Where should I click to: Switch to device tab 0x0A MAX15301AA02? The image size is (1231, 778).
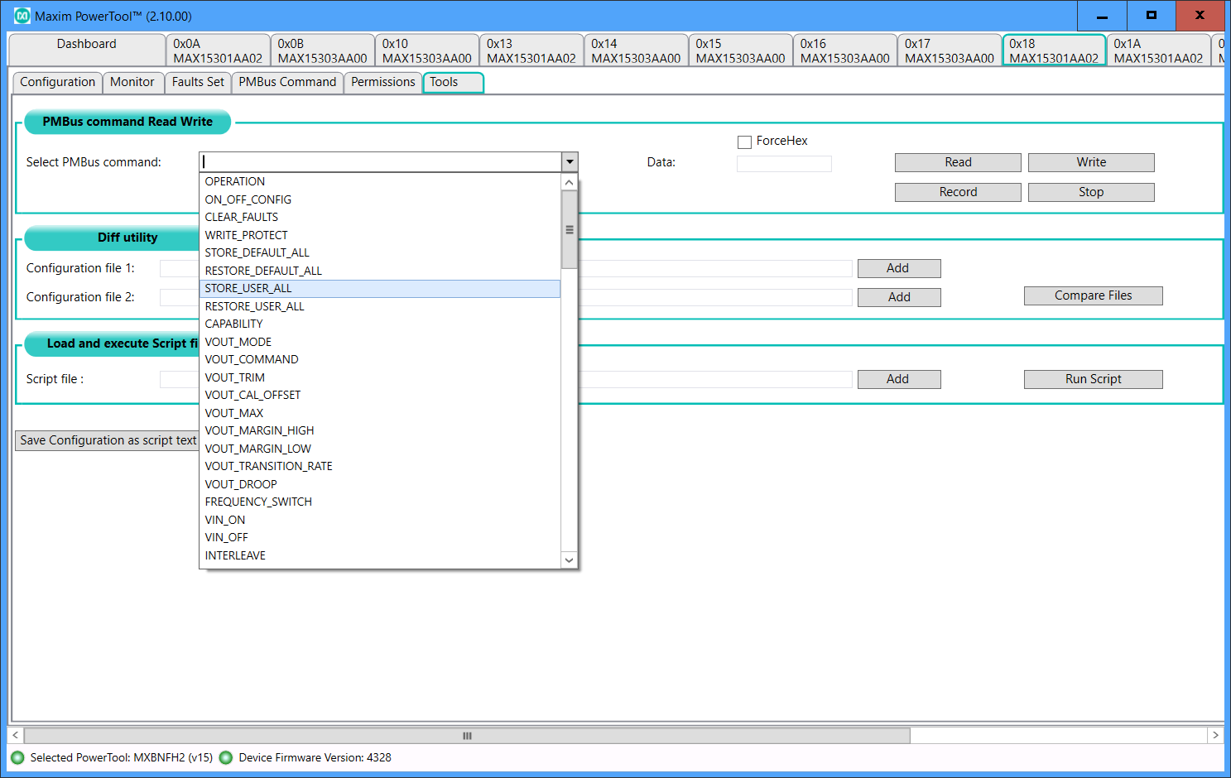tap(218, 50)
